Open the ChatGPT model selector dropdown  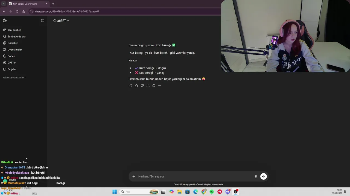click(x=61, y=21)
